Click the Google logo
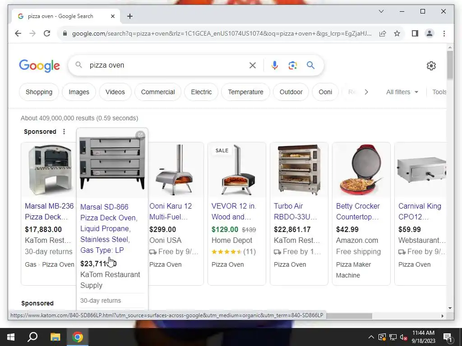 point(40,66)
